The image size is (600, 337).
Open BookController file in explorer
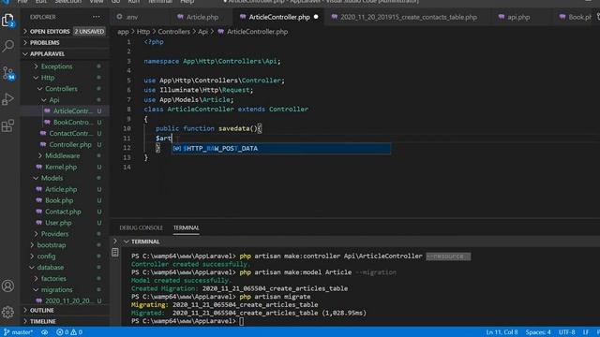73,123
